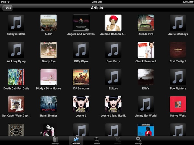Click the Beady Eye artist name
This screenshot has width=194, height=145.
pyautogui.click(x=48, y=61)
